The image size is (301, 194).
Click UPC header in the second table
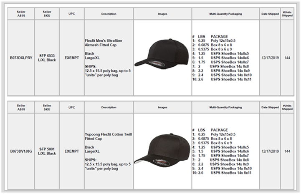click(72, 107)
